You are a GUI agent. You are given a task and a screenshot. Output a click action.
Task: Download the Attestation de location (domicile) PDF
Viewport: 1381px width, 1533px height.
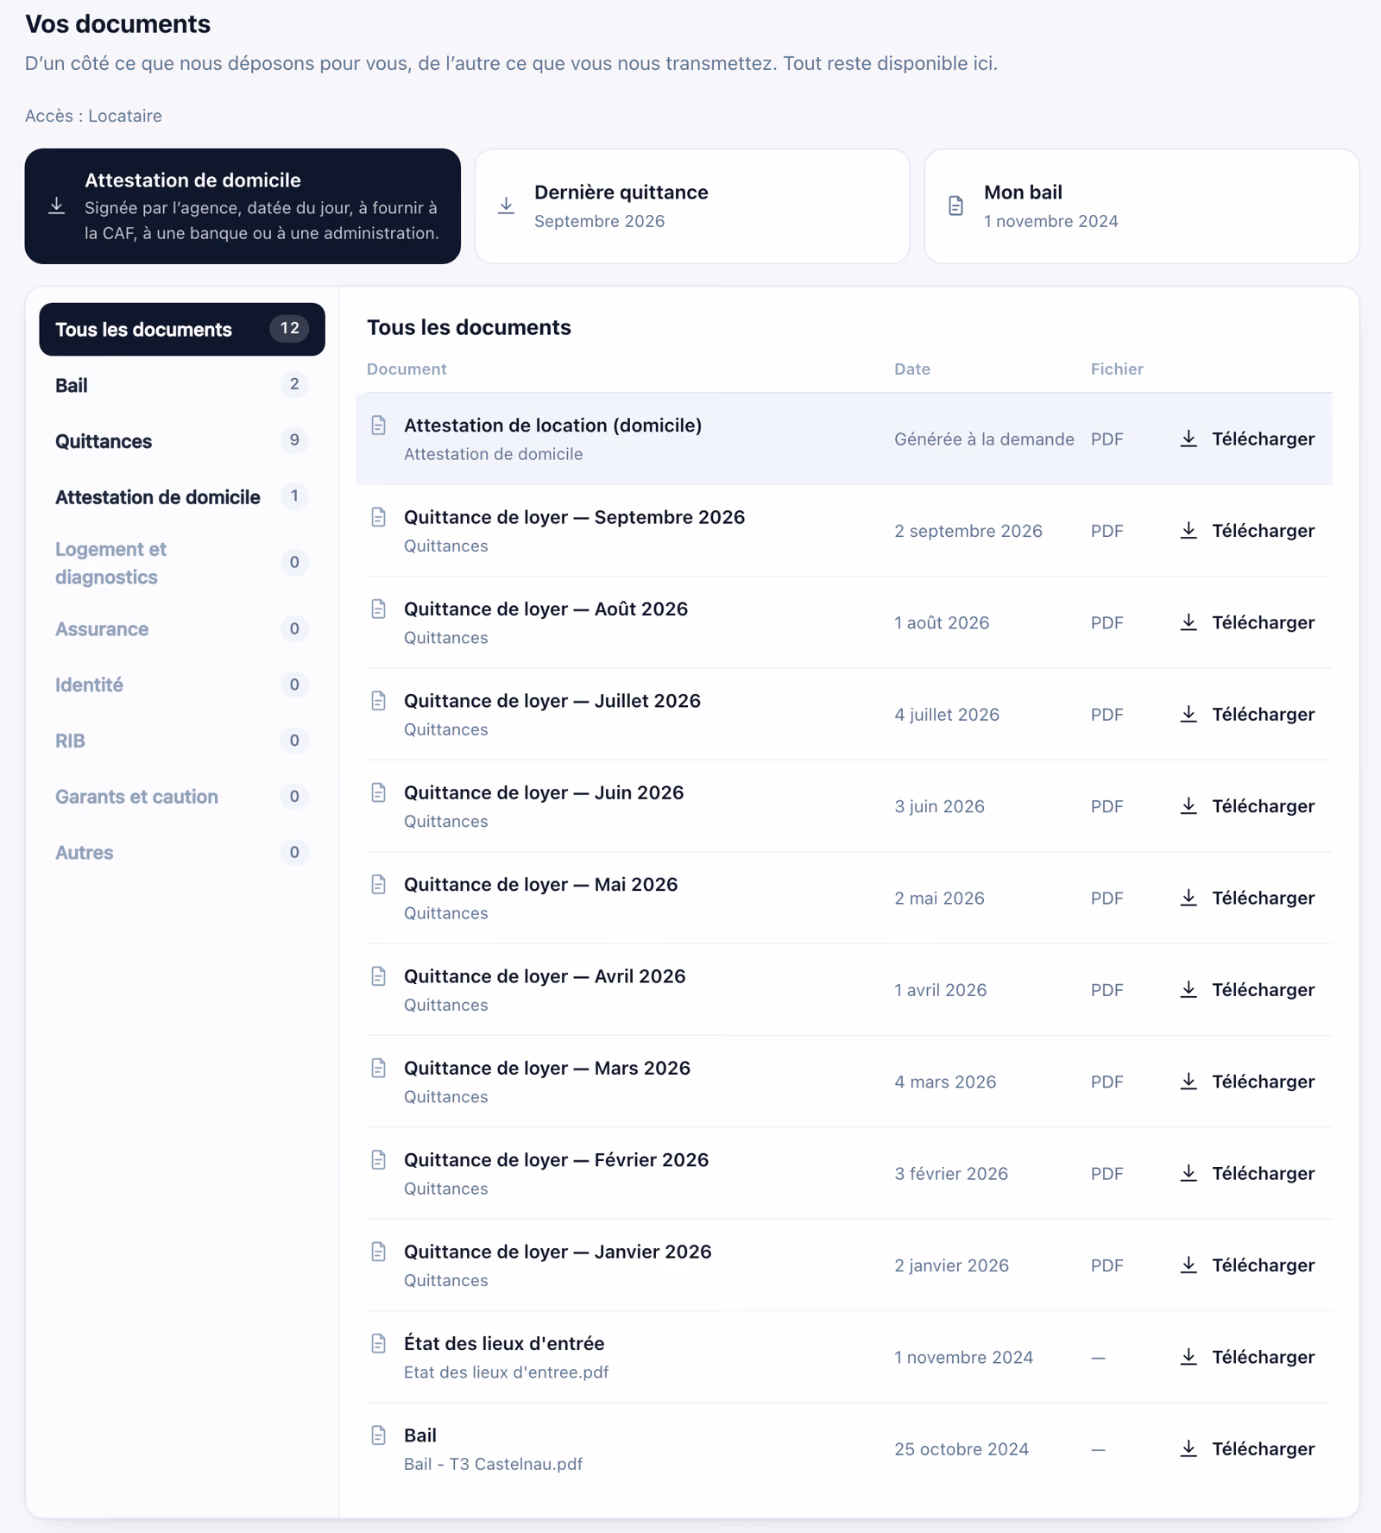(x=1247, y=439)
